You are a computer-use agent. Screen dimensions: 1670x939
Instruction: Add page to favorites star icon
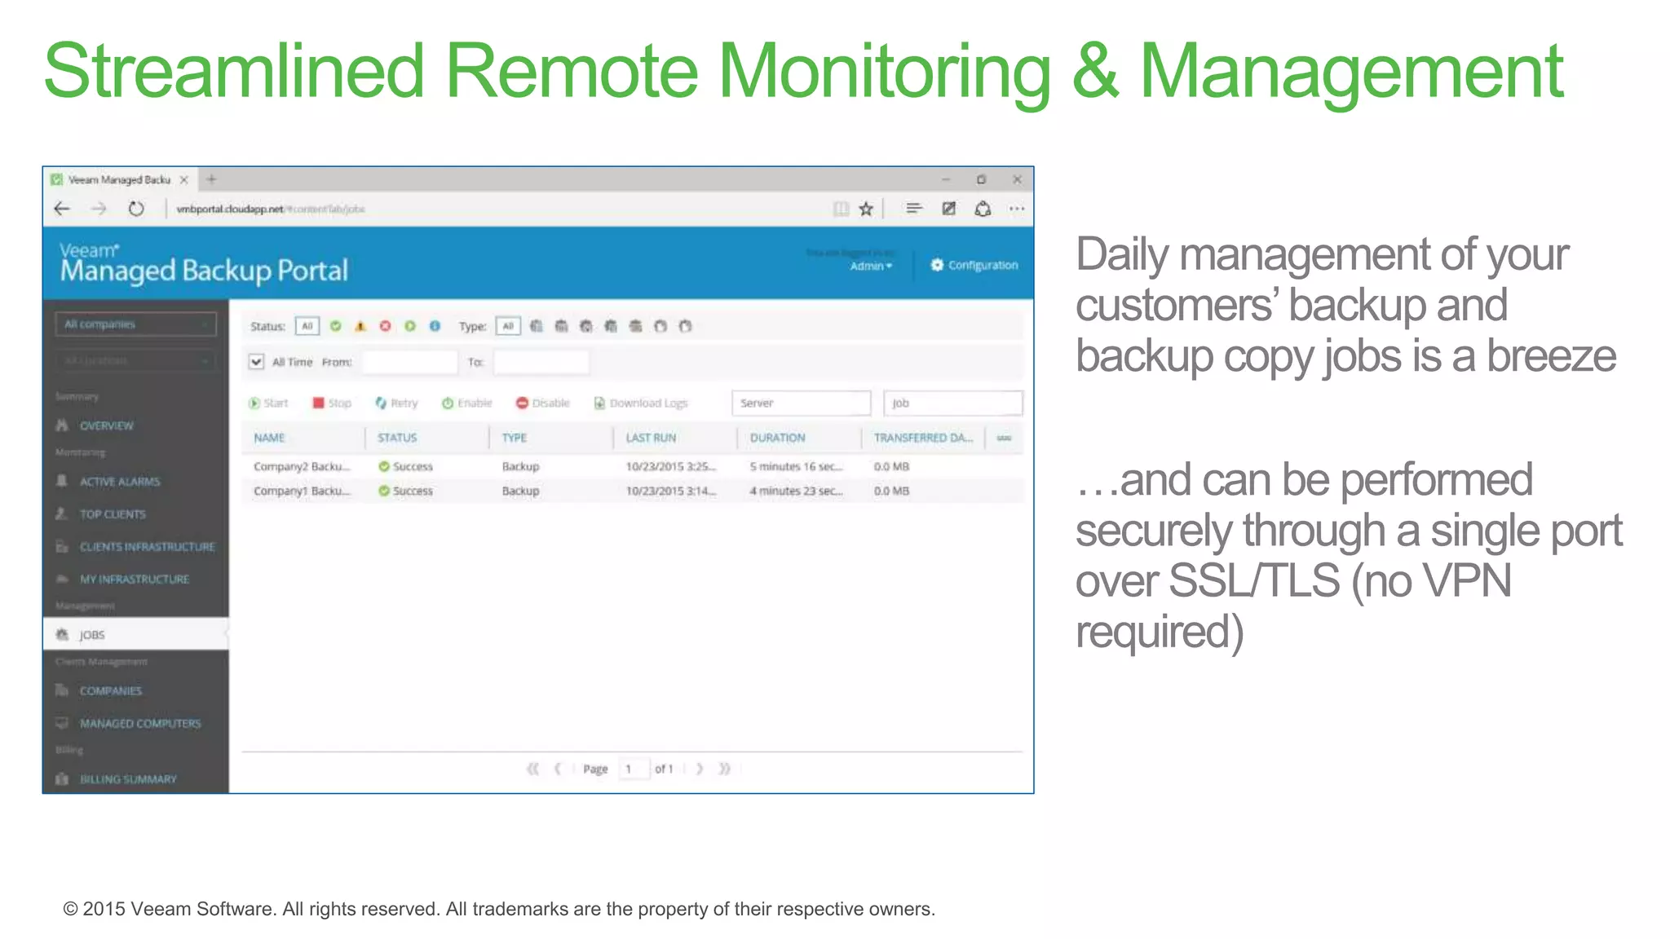(866, 209)
